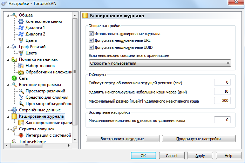Collapse the Кэширование журнала node
Image resolution: width=245 pixels, height=163 pixels.
pyautogui.click(x=8, y=117)
